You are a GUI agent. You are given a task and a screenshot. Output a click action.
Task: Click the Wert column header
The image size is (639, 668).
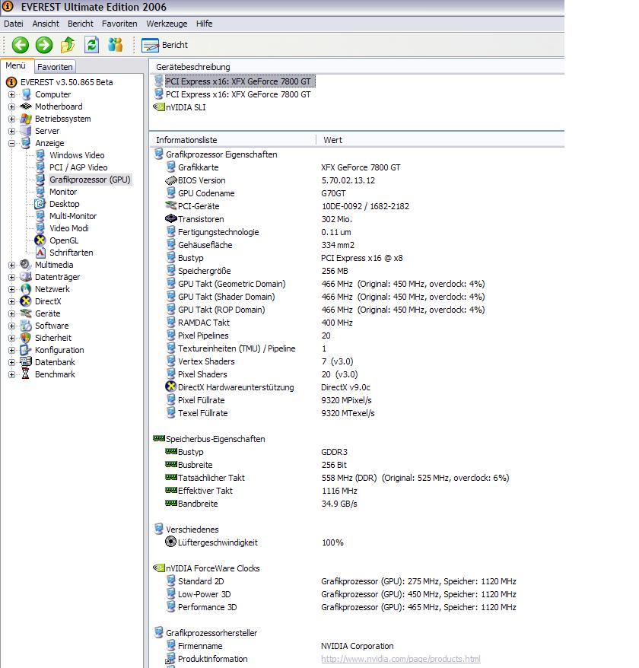pos(440,140)
